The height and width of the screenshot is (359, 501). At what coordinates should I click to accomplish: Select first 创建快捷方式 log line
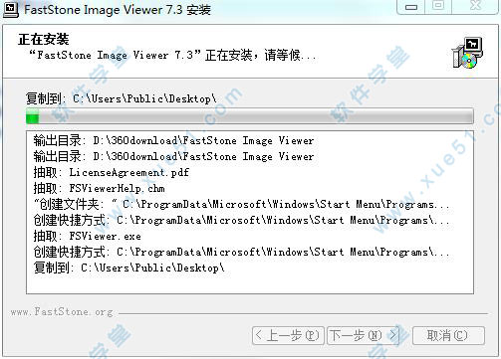click(241, 220)
